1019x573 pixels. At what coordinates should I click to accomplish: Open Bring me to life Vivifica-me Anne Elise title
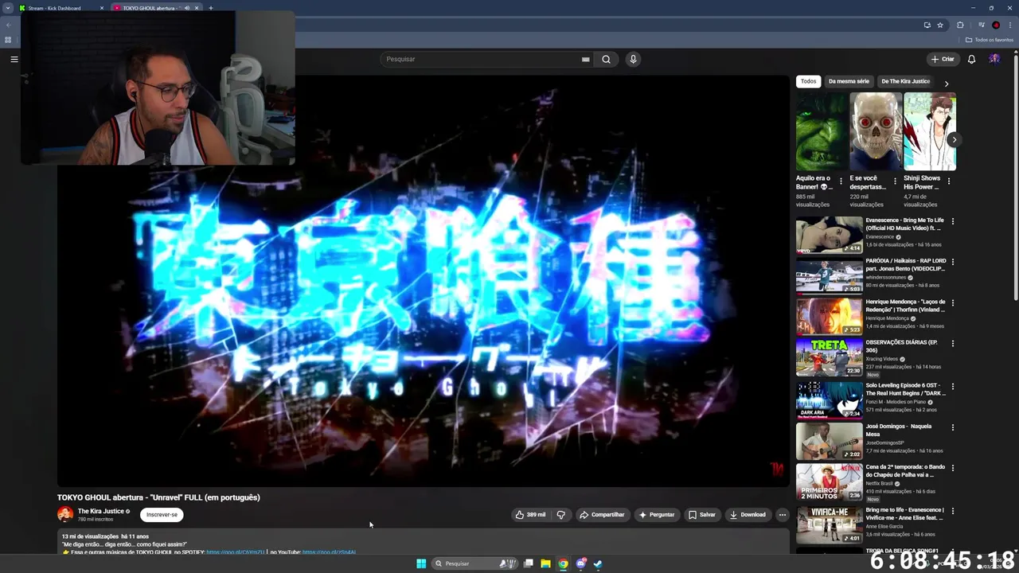pos(905,513)
